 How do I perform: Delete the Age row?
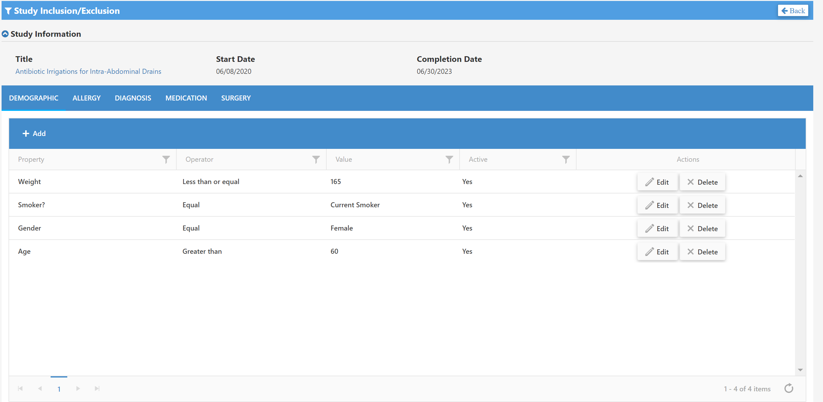coord(702,252)
